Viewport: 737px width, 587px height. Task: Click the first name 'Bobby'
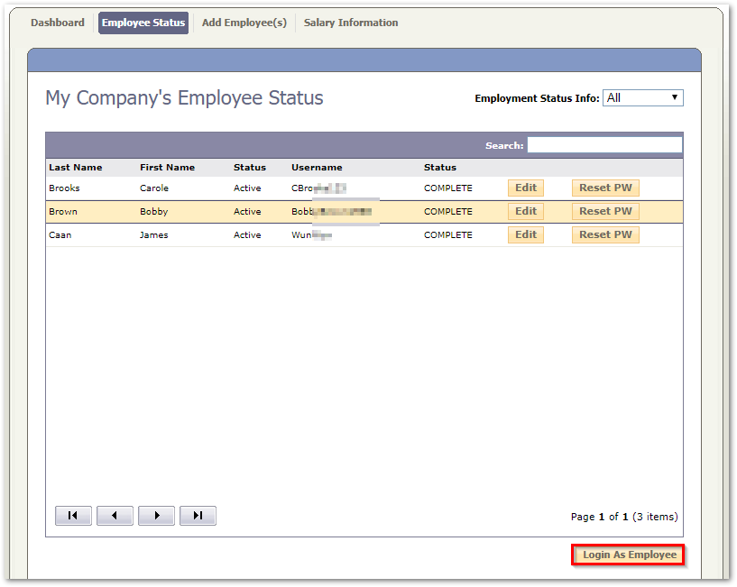[x=153, y=212]
